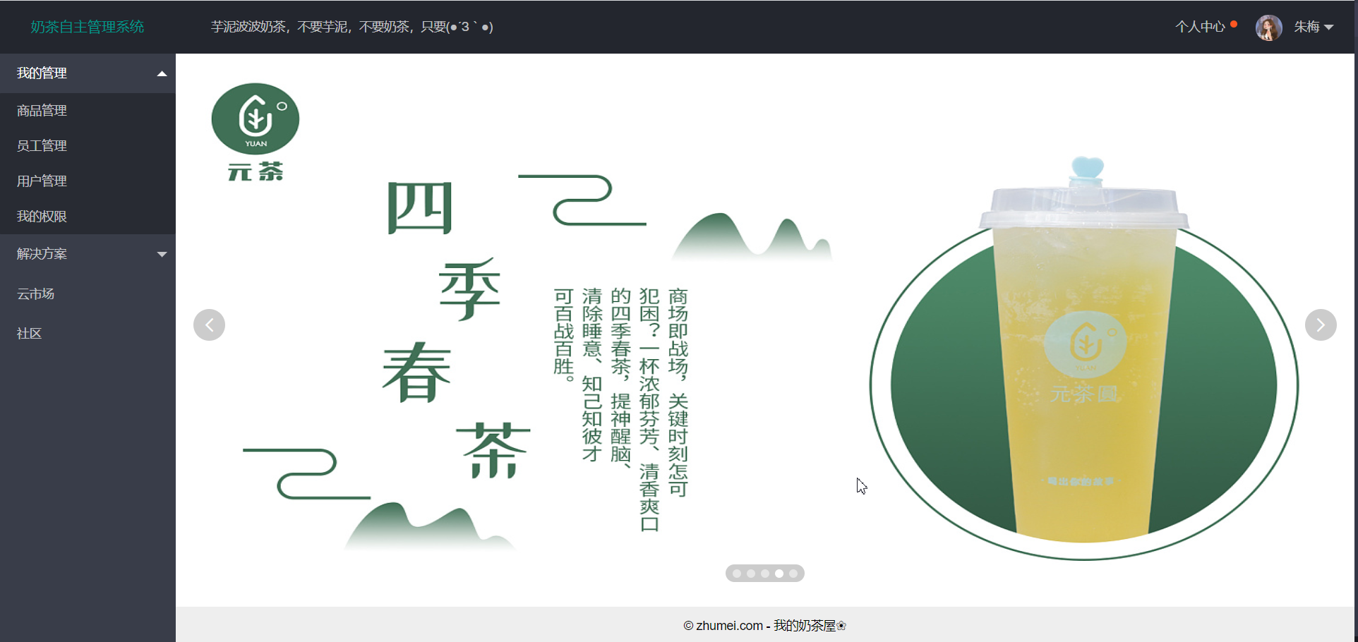Select the first carousel indicator dot
Screen dimensions: 1358x642
[737, 574]
